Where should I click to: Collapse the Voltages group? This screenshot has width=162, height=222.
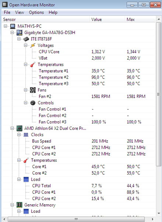point(26,45)
